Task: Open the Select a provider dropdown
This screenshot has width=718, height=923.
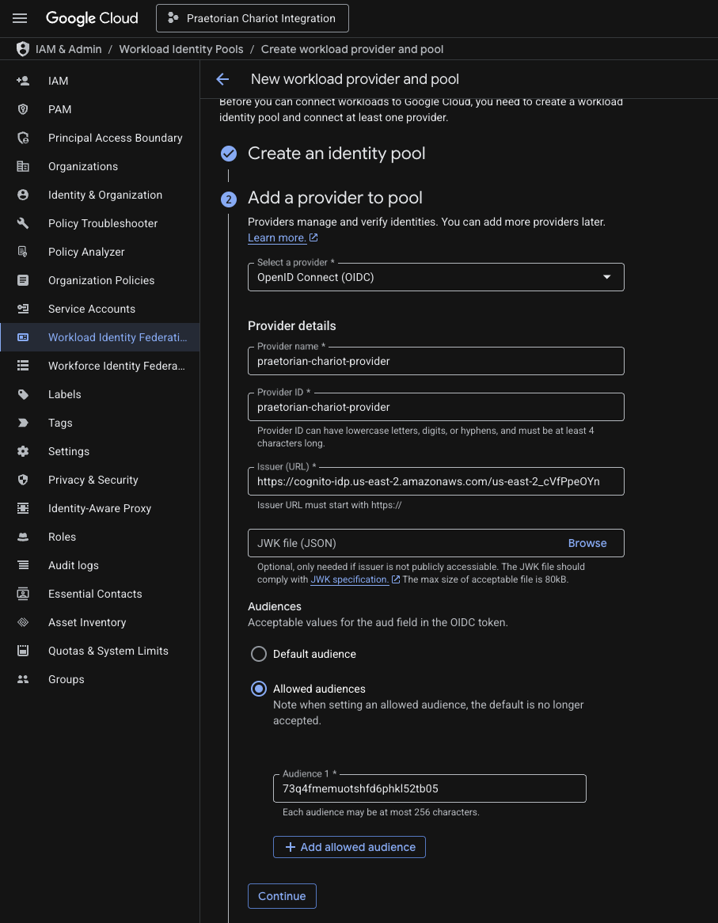Action: pos(436,277)
